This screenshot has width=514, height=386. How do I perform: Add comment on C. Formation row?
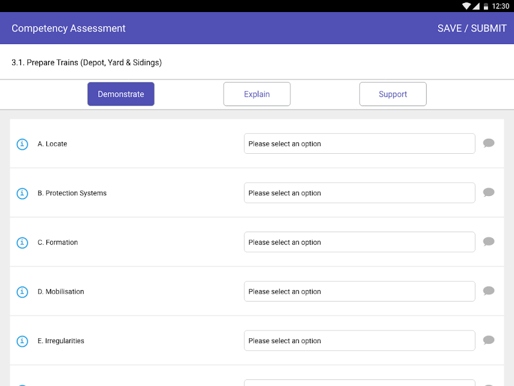(489, 242)
